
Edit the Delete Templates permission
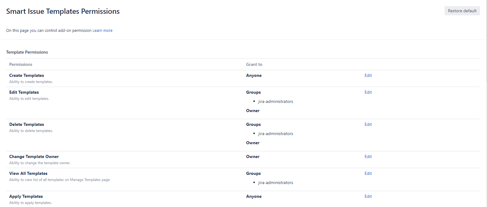(x=368, y=124)
